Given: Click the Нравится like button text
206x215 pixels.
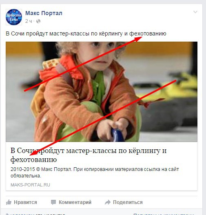Looking at the screenshot, I should 25,202.
